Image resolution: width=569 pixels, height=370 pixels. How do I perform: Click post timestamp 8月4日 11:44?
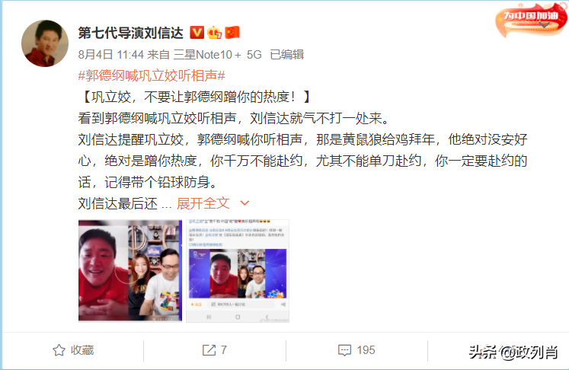click(111, 55)
